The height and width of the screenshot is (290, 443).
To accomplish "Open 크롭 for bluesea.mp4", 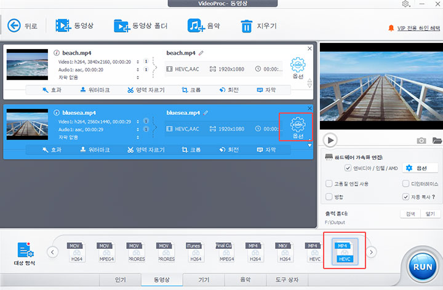I will click(191, 150).
